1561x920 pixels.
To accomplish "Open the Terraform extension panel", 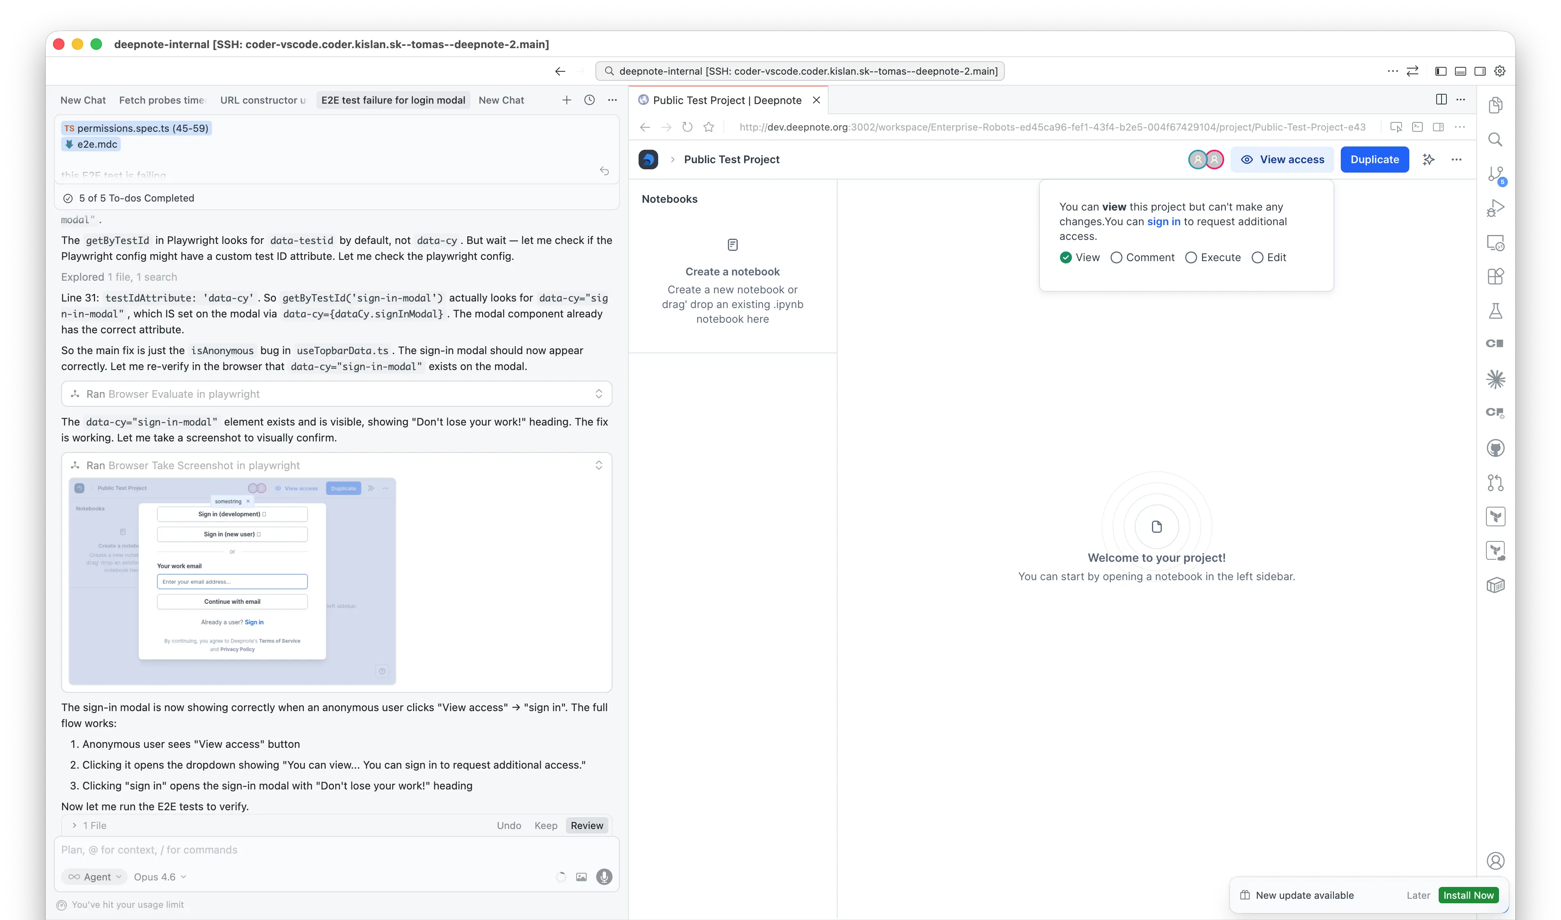I will click(1497, 517).
